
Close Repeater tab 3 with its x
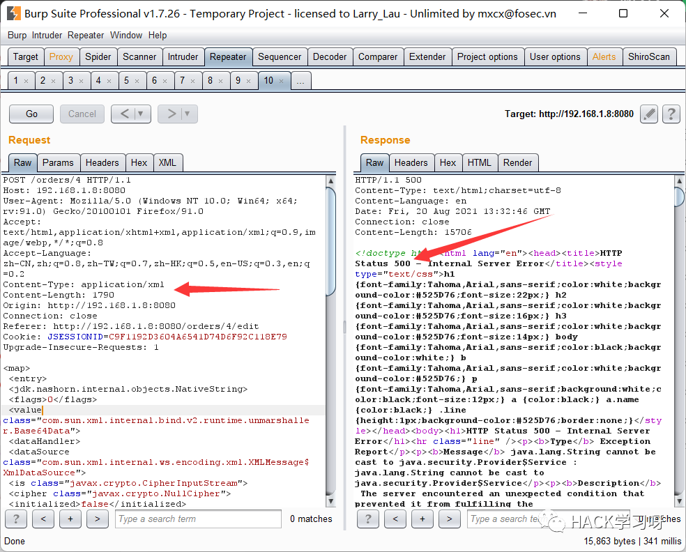81,81
